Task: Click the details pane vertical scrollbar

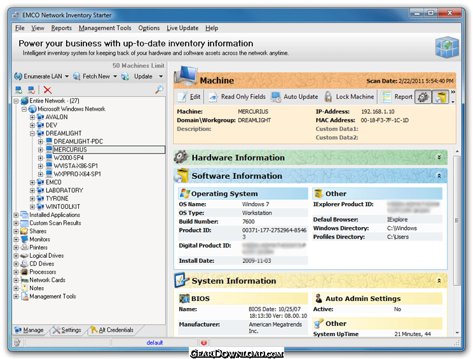Action: pyautogui.click(x=457, y=220)
